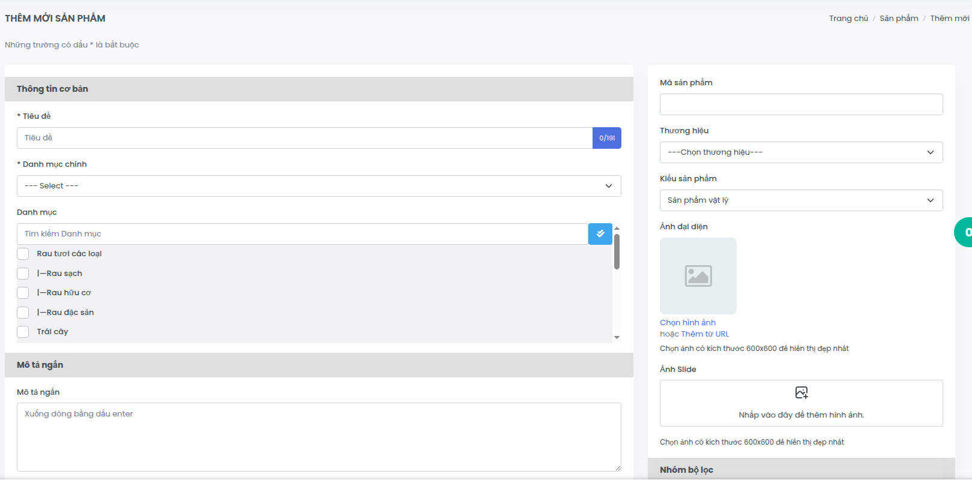Click Nhấp vào đây để thêm hình ảnh

[x=801, y=415]
